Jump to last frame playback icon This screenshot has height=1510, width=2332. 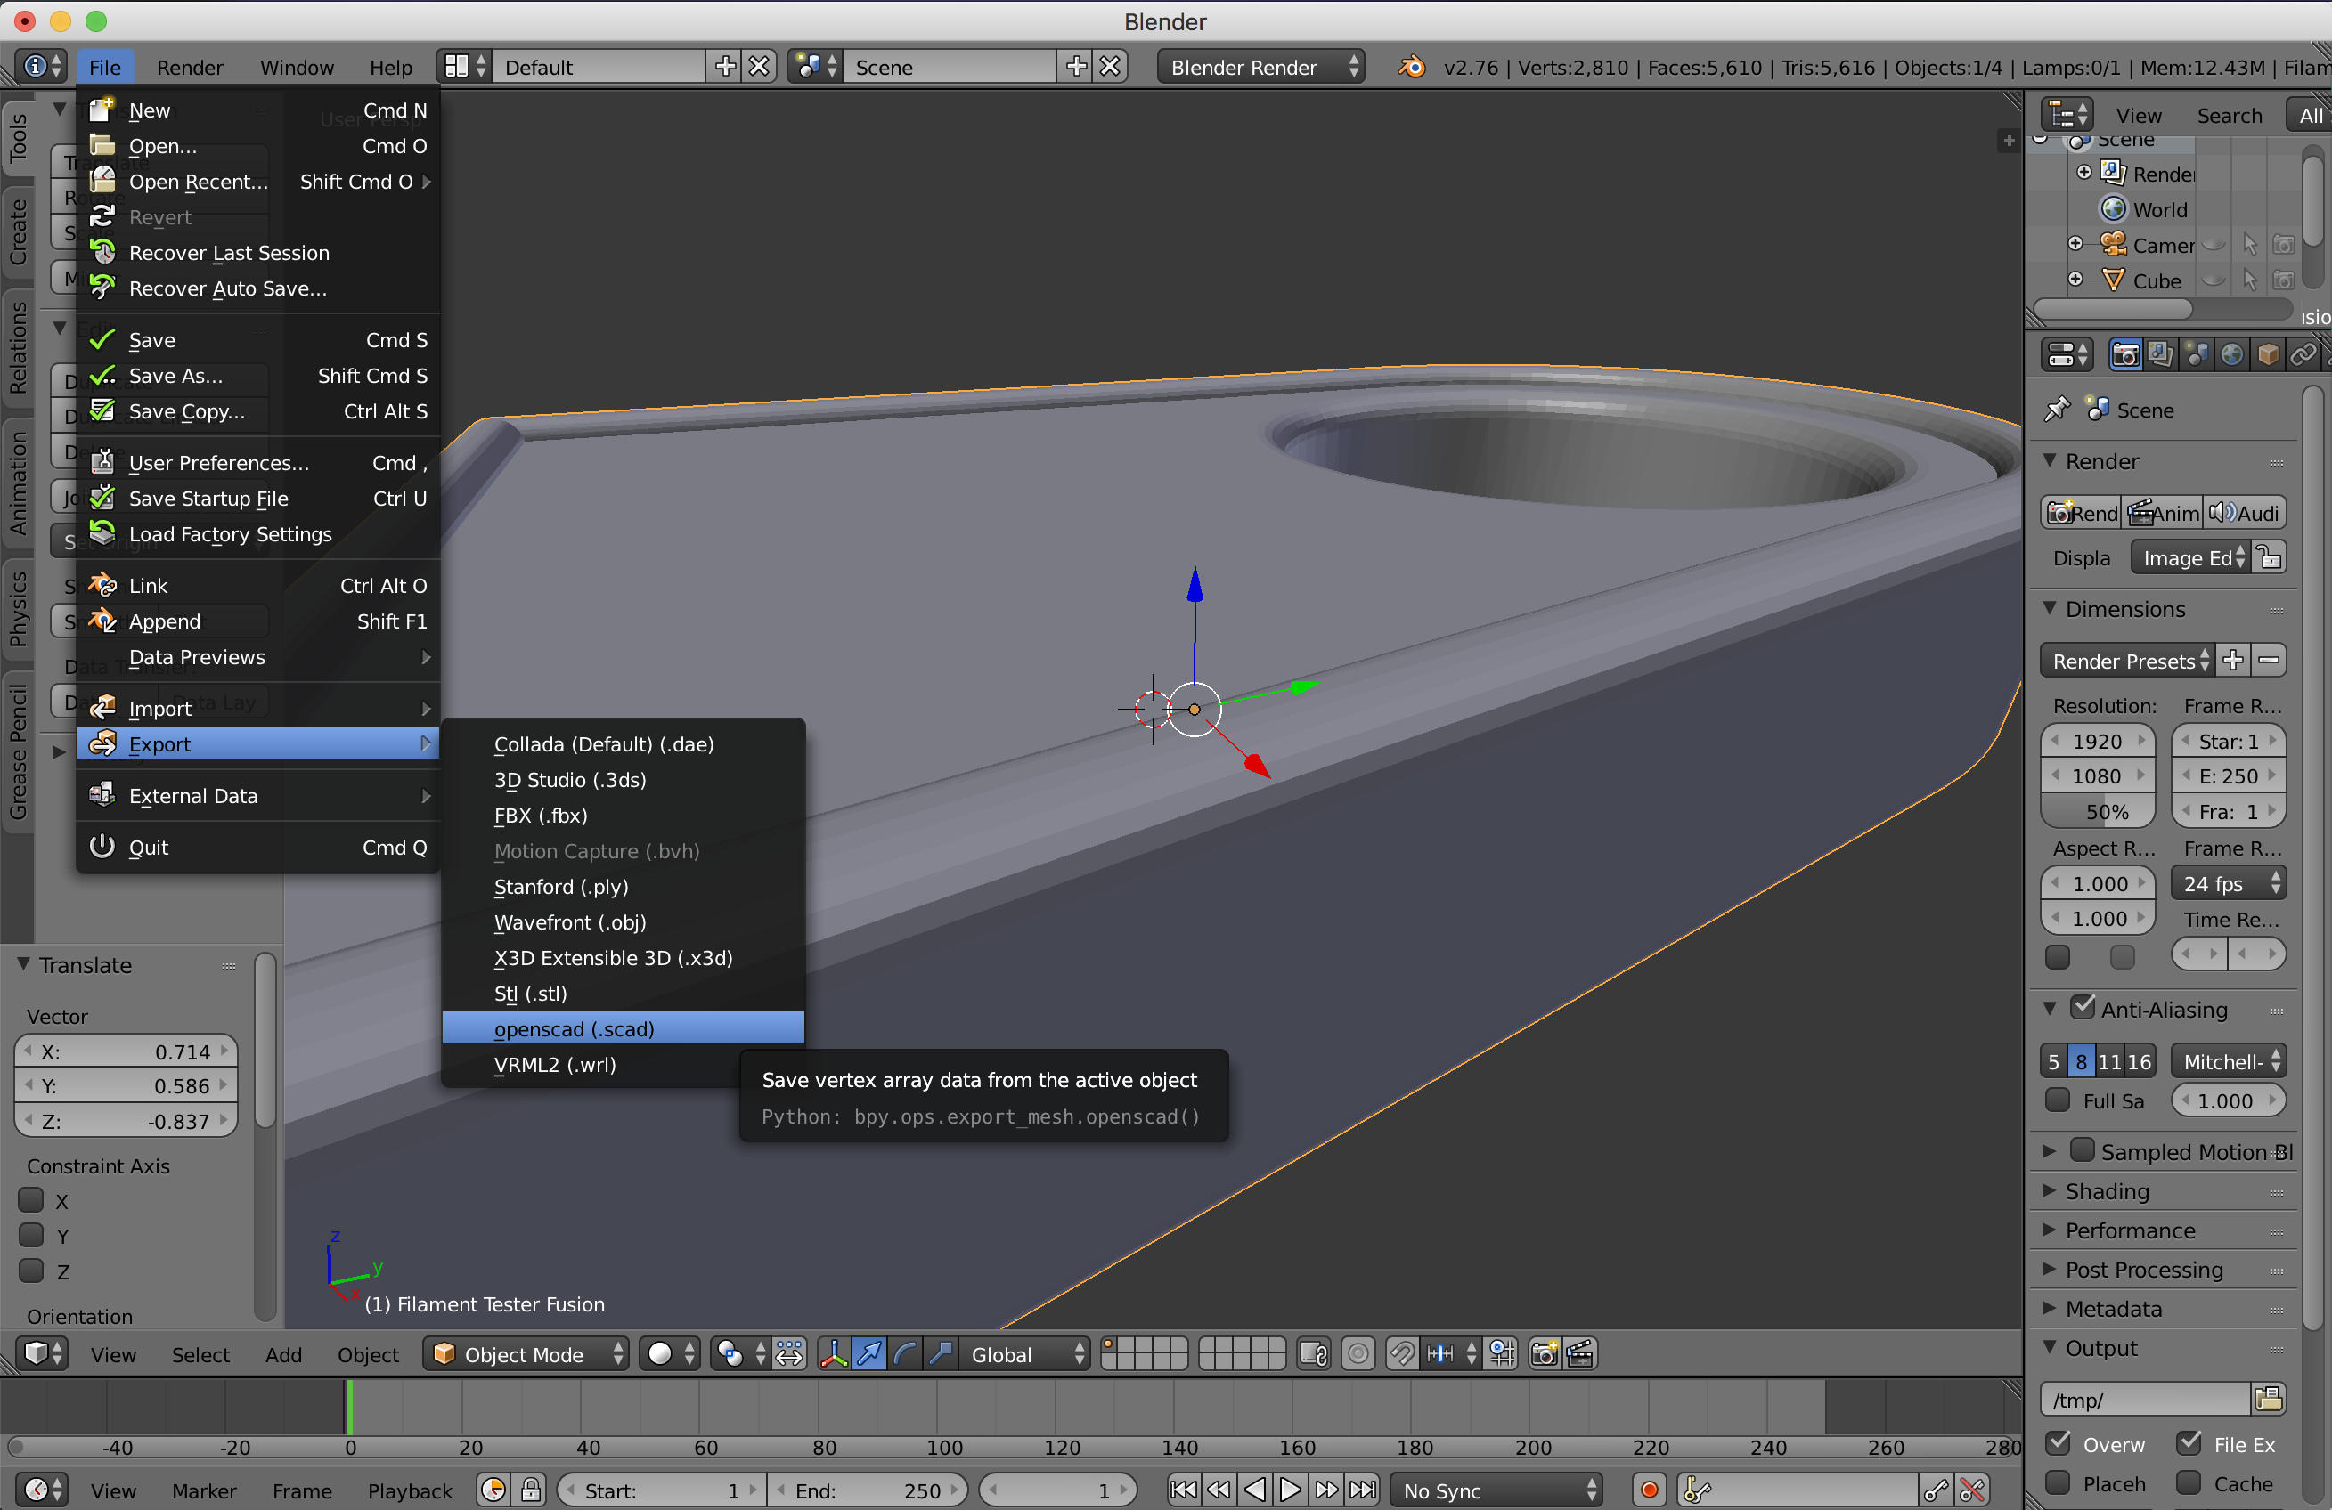[x=1362, y=1490]
